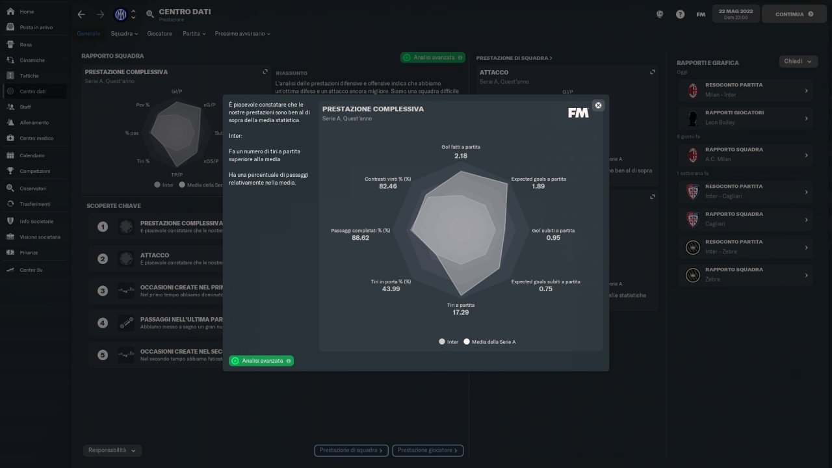Click Inter legend dot in popup chart
Image resolution: width=832 pixels, height=468 pixels.
pos(442,341)
